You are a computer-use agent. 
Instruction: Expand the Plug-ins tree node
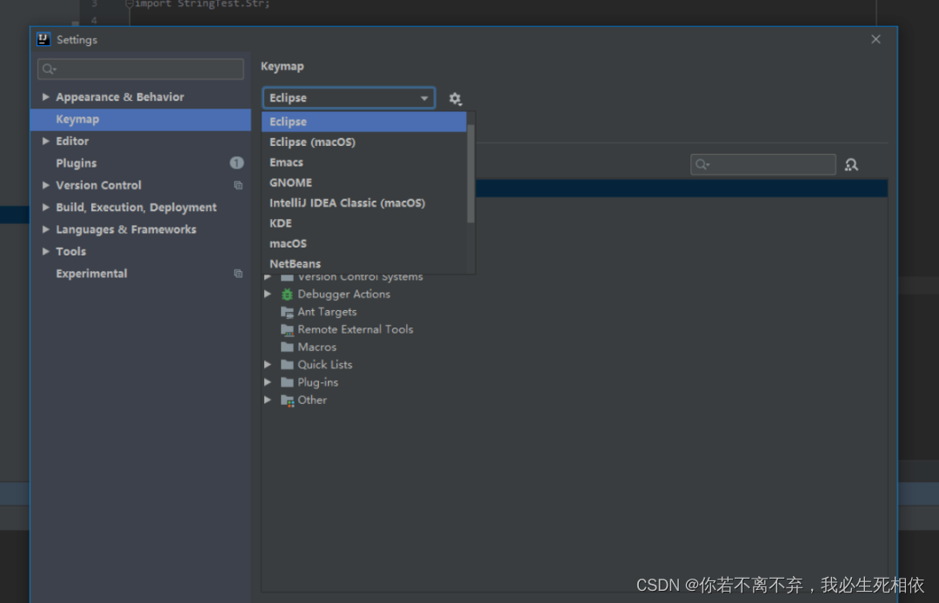268,382
